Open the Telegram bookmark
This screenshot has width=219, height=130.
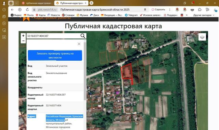(x=131, y=15)
